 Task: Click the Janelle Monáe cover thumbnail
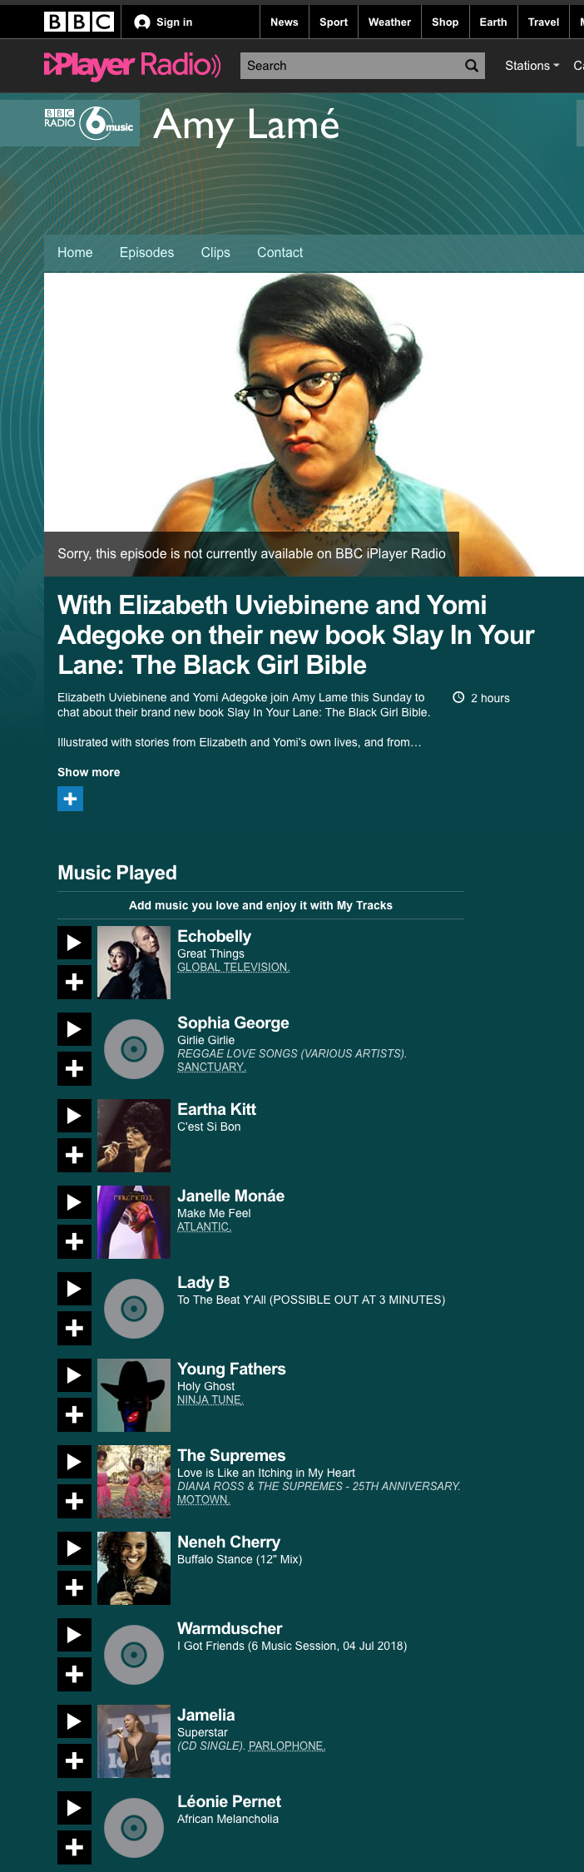point(134,1222)
